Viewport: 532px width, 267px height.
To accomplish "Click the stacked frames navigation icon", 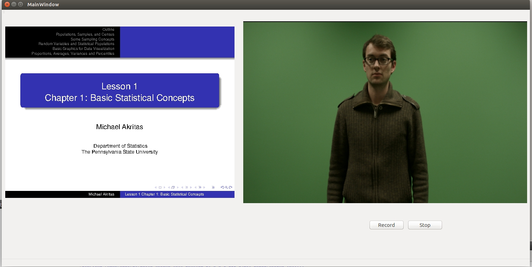I will [x=173, y=187].
